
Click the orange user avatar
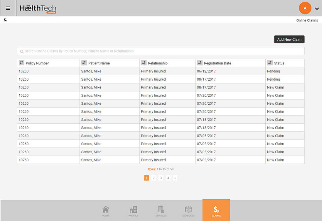(x=305, y=8)
